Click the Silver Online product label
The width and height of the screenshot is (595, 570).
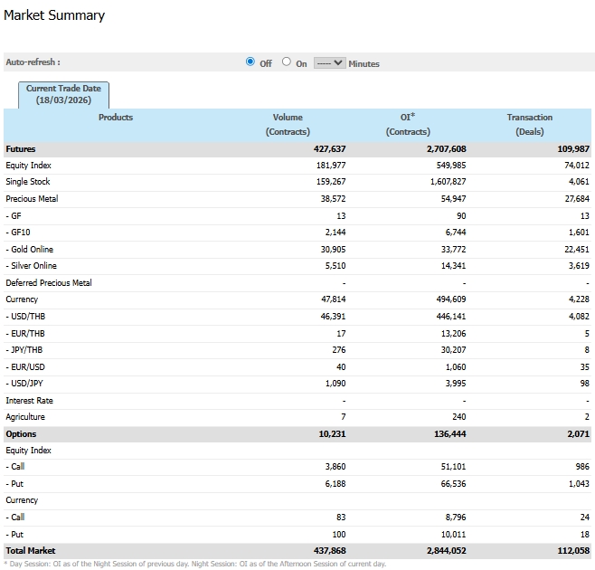pos(33,266)
